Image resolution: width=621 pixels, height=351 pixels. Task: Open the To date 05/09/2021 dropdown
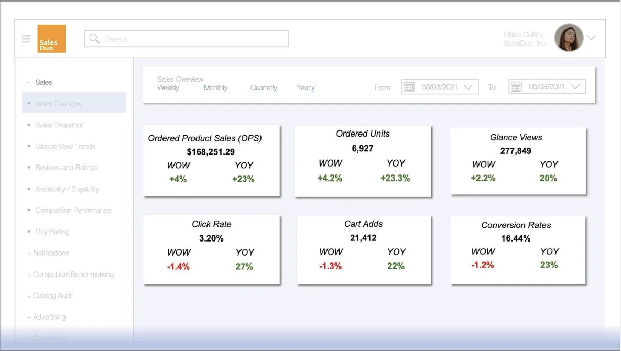coord(547,86)
